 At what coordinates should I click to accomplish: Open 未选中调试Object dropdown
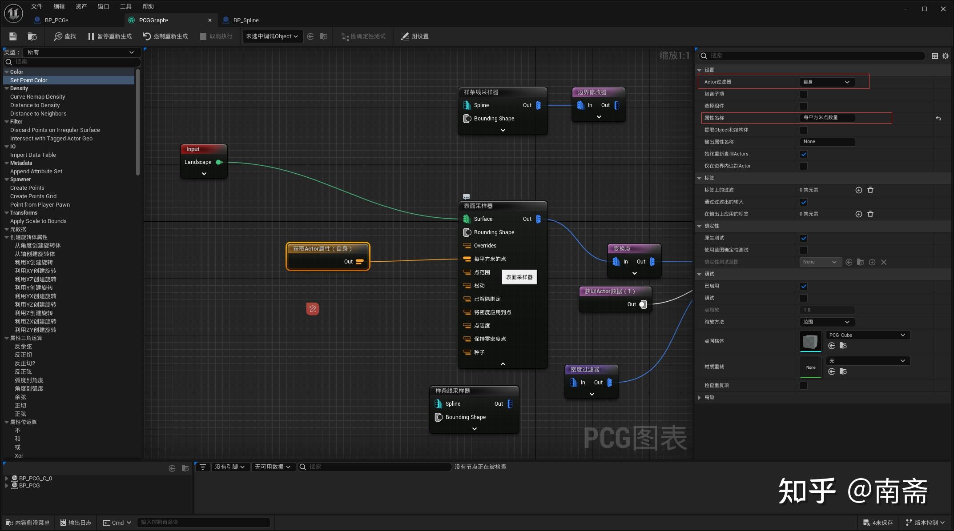(272, 36)
